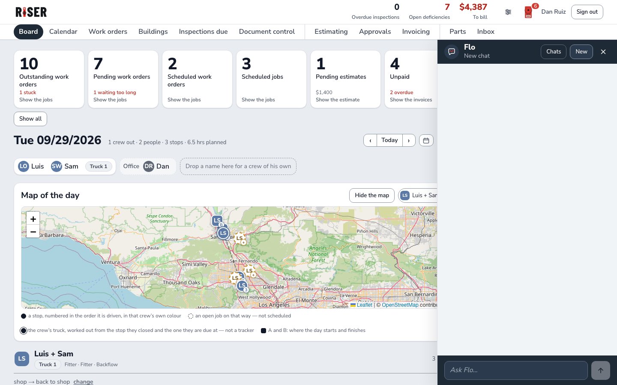The image size is (617, 385).
Task: Select the Board tab
Action: click(28, 32)
